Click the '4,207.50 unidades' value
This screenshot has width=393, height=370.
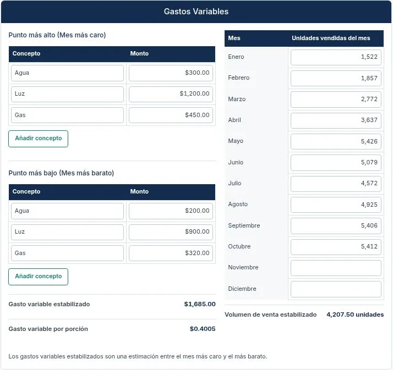[355, 314]
